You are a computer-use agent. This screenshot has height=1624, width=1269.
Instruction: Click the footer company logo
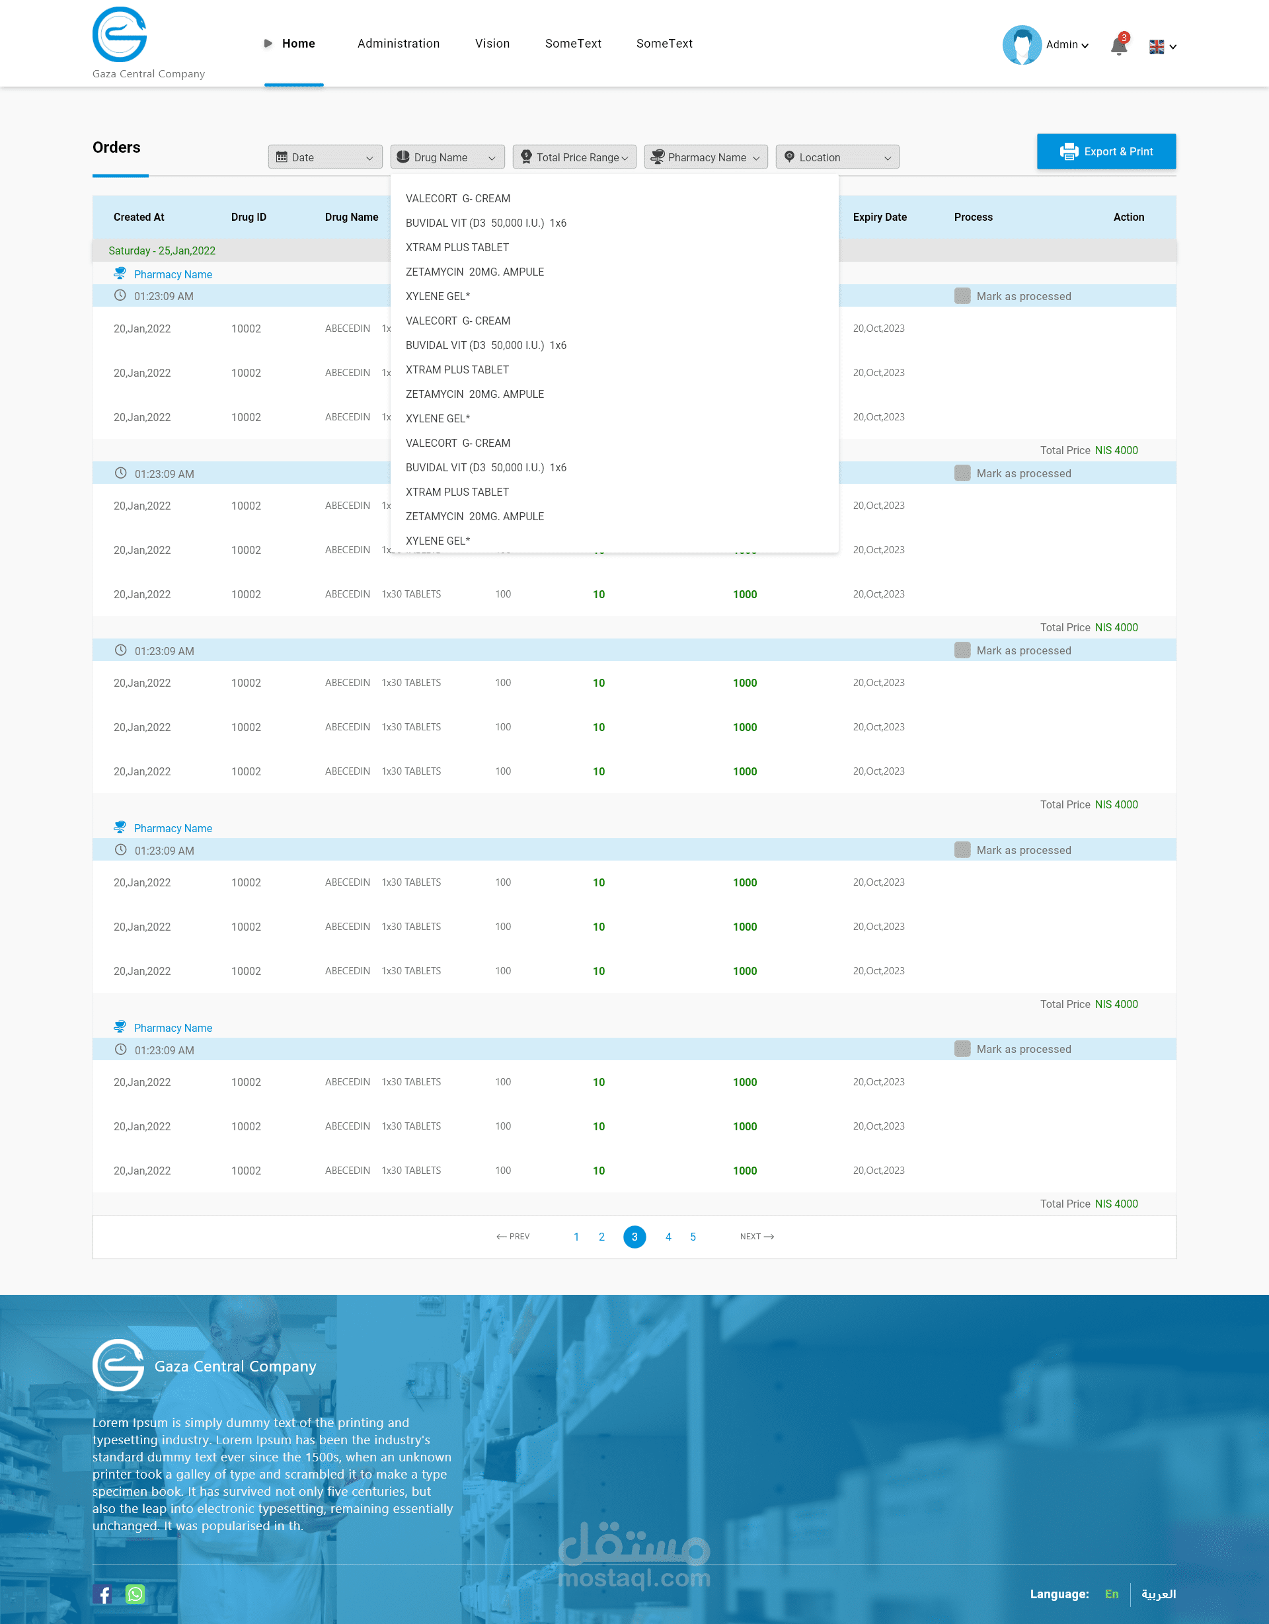[x=118, y=1366]
